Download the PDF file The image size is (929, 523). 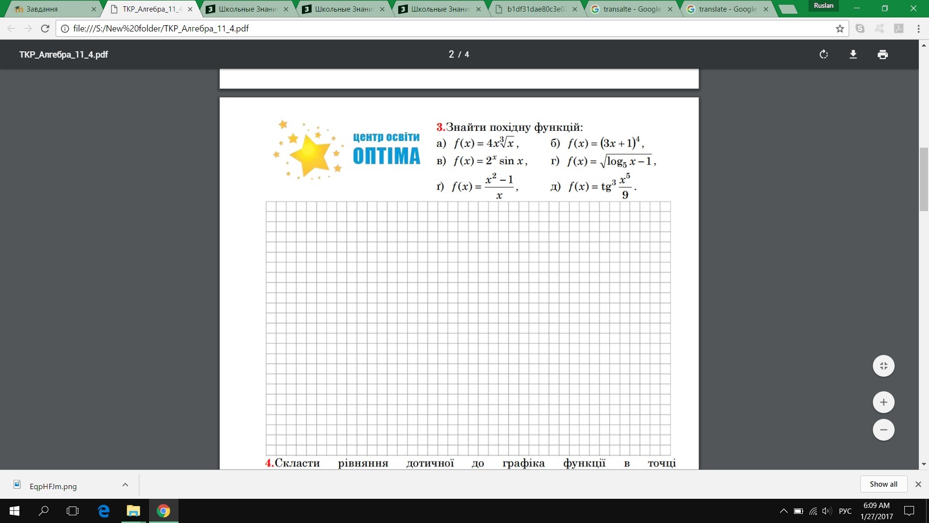tap(853, 54)
